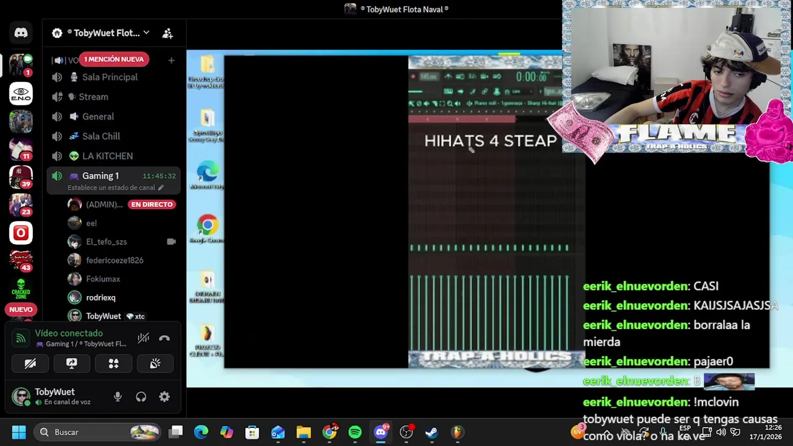Click the TobyWuet user avatar panel
Image resolution: width=793 pixels, height=446 pixels.
tap(56, 396)
